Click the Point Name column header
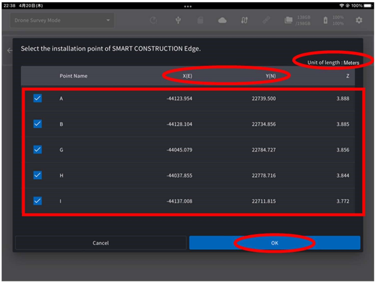The height and width of the screenshot is (282, 375). [x=73, y=76]
